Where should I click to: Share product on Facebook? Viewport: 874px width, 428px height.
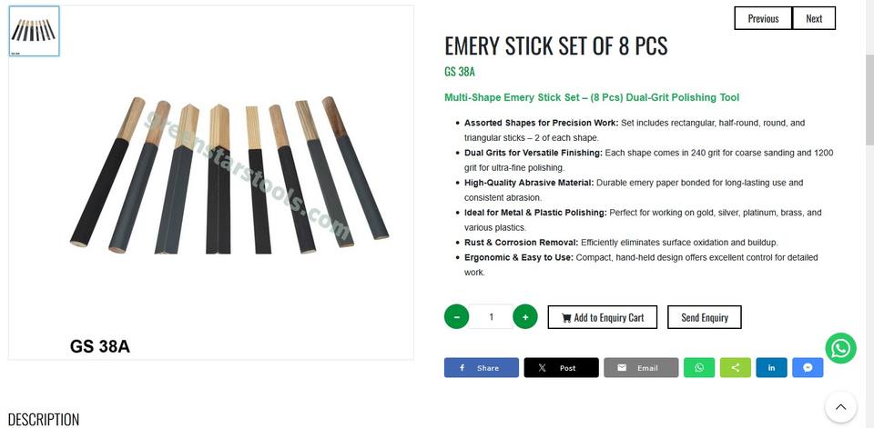(481, 368)
